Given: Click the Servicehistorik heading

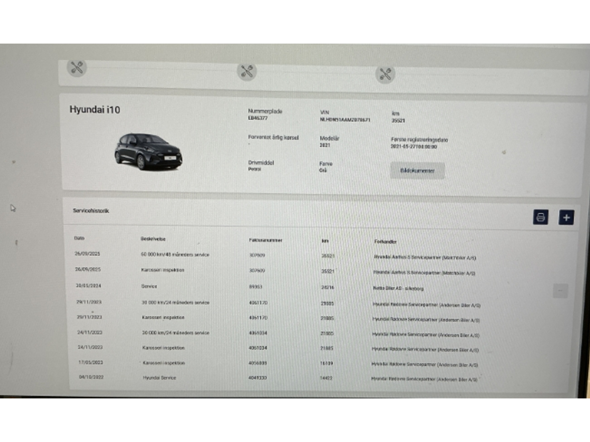Looking at the screenshot, I should (91, 211).
